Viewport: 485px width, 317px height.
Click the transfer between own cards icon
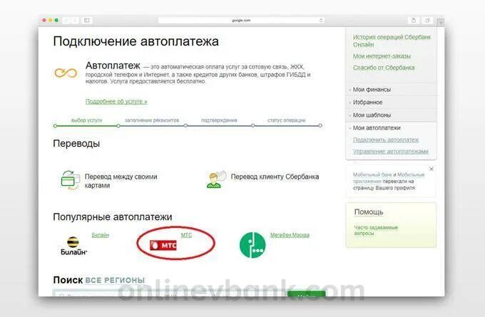point(70,180)
